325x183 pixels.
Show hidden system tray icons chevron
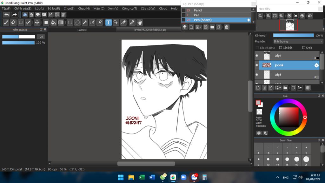[277, 177]
